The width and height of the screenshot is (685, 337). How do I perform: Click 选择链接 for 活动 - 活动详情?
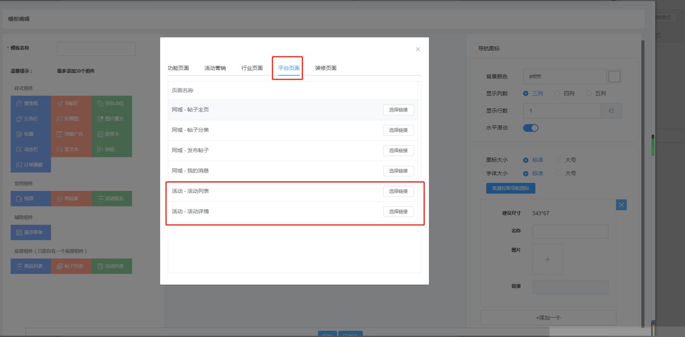(398, 212)
